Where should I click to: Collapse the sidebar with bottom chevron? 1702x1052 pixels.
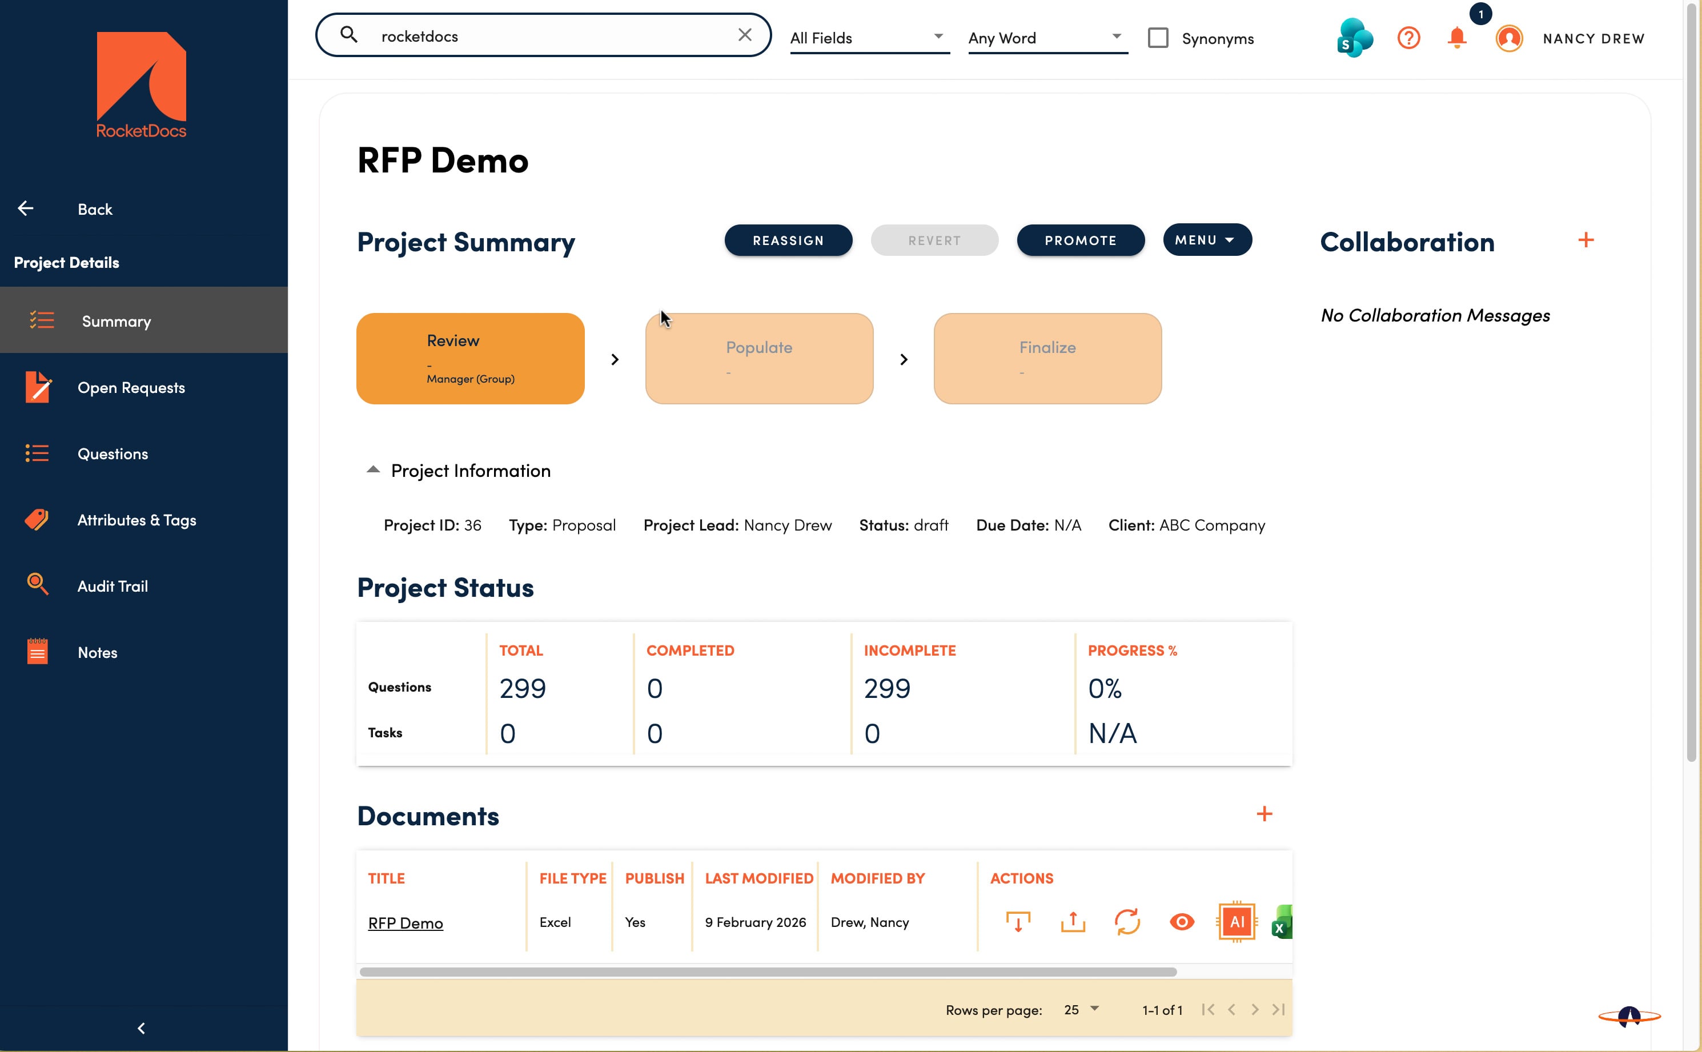141,1029
